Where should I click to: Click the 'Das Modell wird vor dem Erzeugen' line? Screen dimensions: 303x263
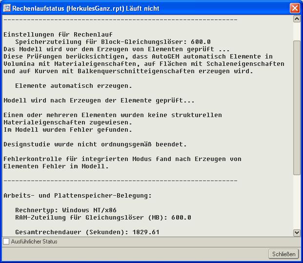click(x=117, y=49)
